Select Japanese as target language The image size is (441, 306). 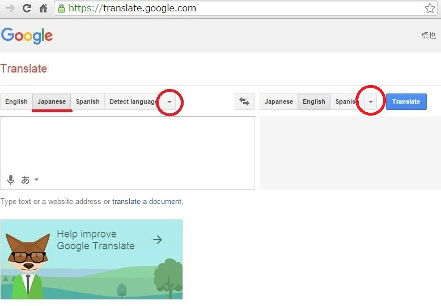(279, 101)
